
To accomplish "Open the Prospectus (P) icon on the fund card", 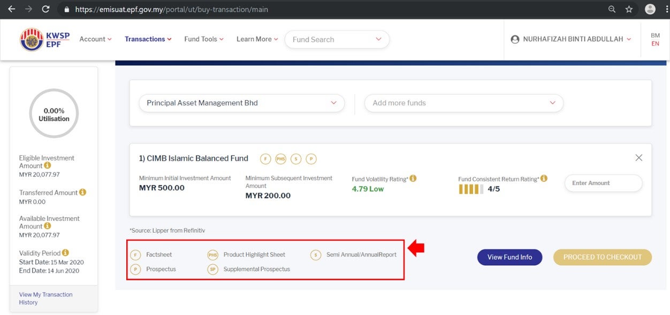I will point(311,159).
